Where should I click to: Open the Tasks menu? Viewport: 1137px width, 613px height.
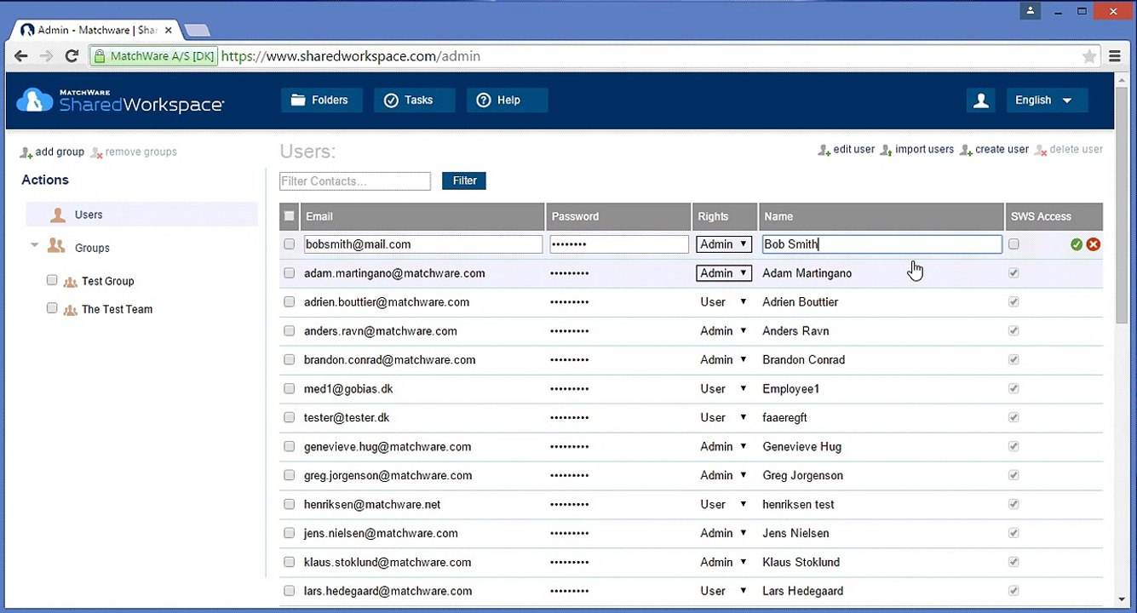[414, 100]
